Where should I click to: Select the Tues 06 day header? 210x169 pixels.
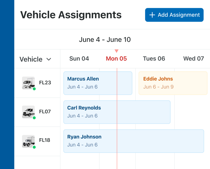154,59
